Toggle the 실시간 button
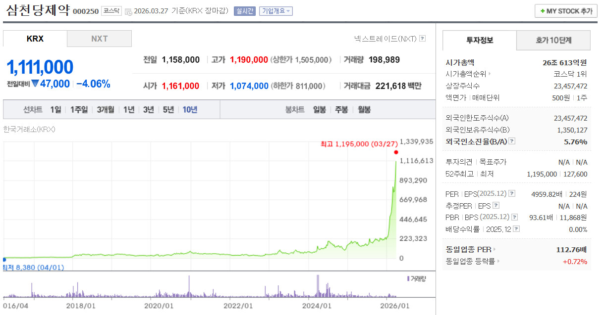The height and width of the screenshot is (315, 605). pos(245,11)
